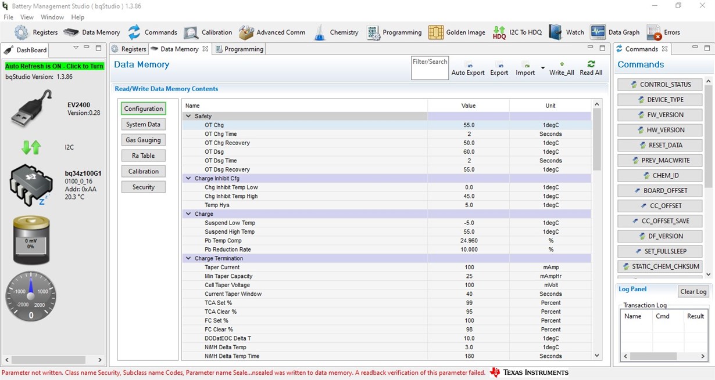Send the CC_OFFSET_SAVE command
The image size is (715, 380).
[660, 221]
